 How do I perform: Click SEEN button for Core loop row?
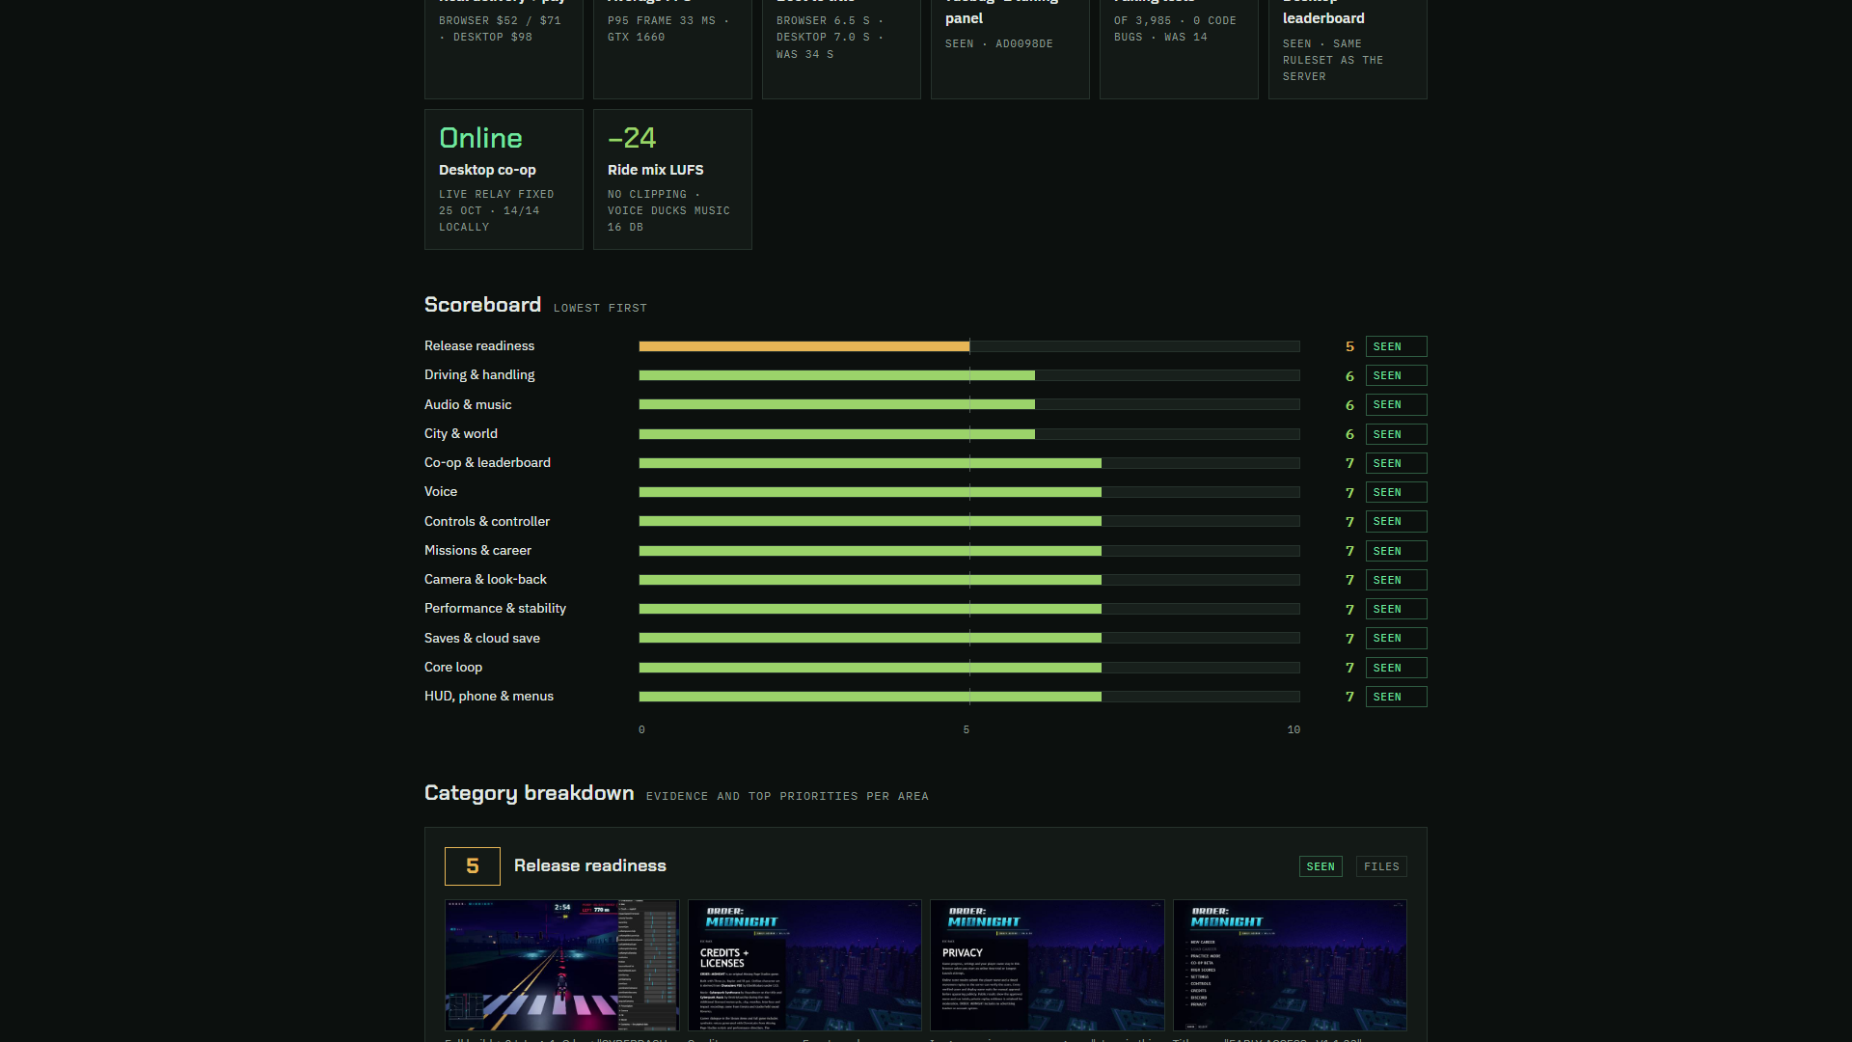[1396, 668]
